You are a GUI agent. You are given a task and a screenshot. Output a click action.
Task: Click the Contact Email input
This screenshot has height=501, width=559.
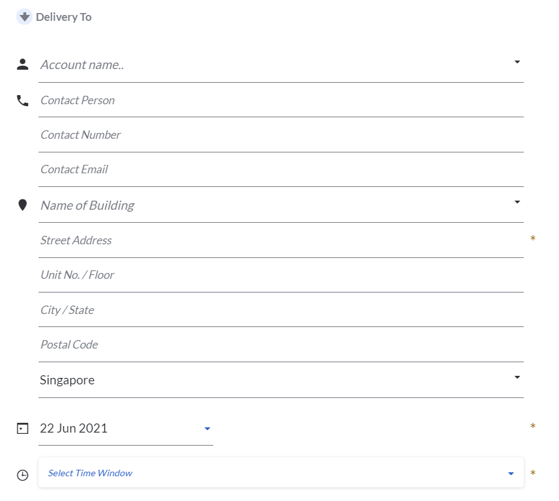(x=280, y=169)
